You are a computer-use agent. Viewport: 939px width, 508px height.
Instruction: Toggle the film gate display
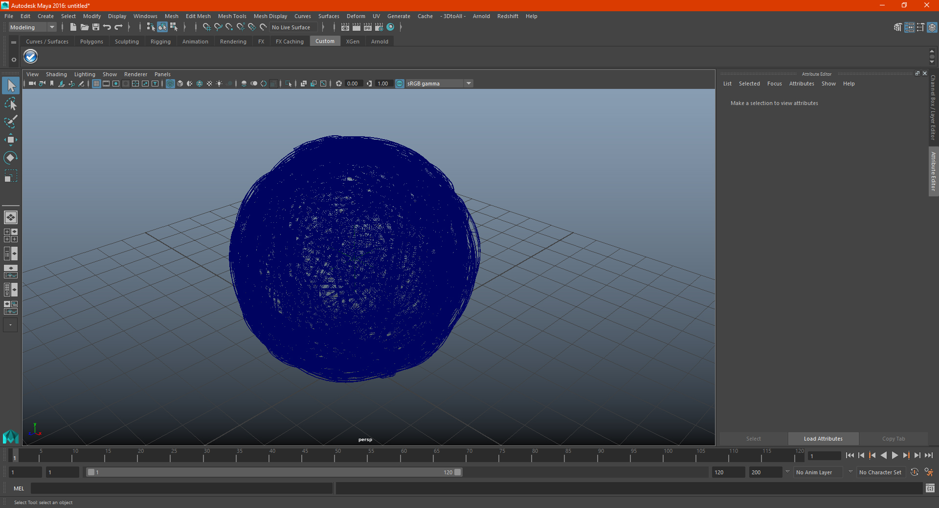tap(106, 84)
